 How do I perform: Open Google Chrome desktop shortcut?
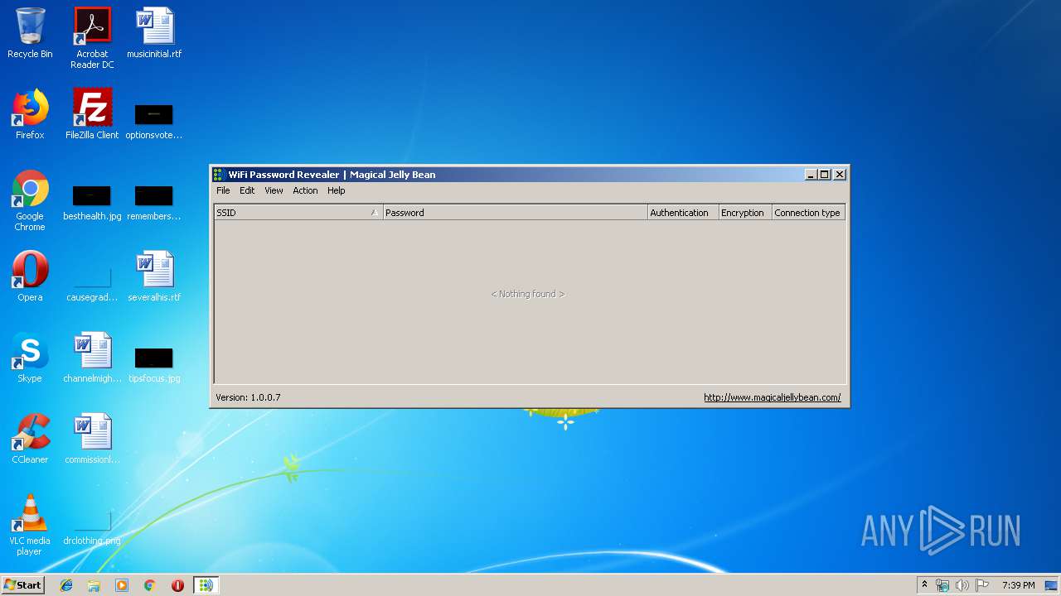point(30,200)
